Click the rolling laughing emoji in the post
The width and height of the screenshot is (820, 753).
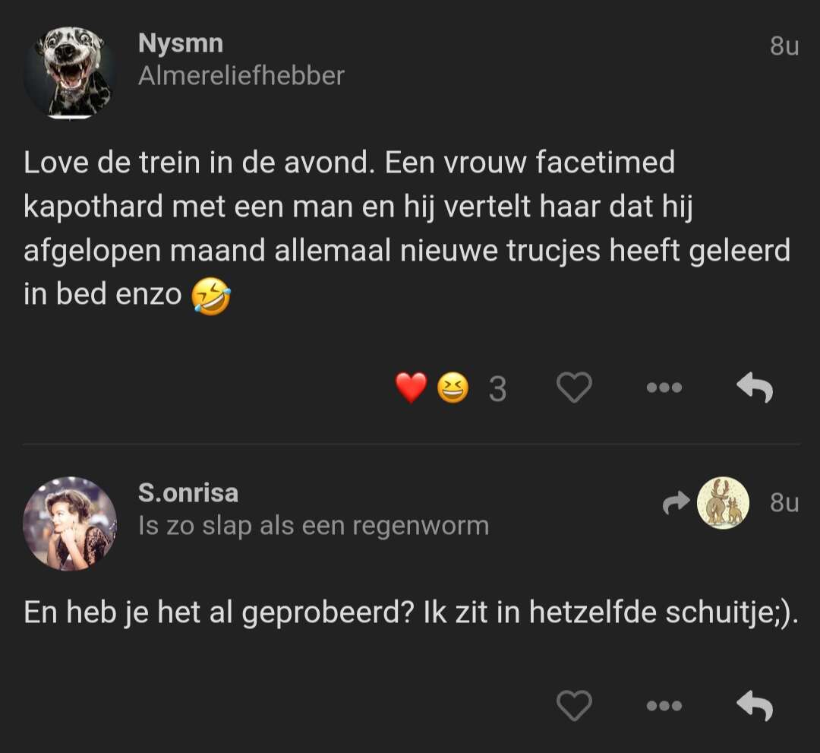click(x=211, y=296)
